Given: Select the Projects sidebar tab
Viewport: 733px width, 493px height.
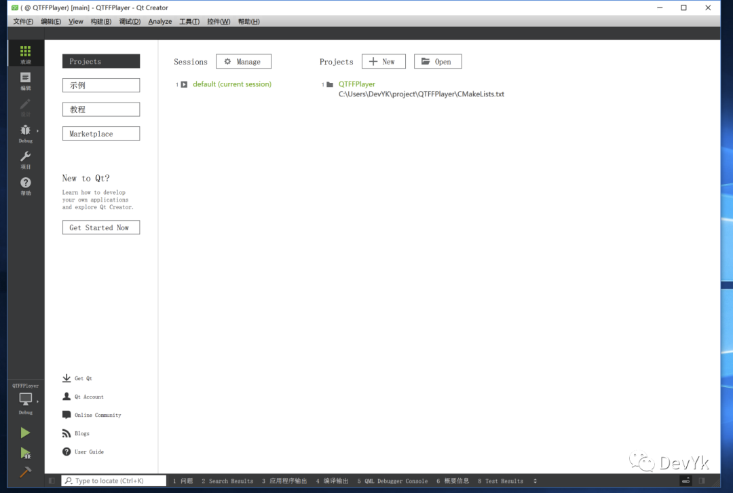Looking at the screenshot, I should pyautogui.click(x=101, y=61).
